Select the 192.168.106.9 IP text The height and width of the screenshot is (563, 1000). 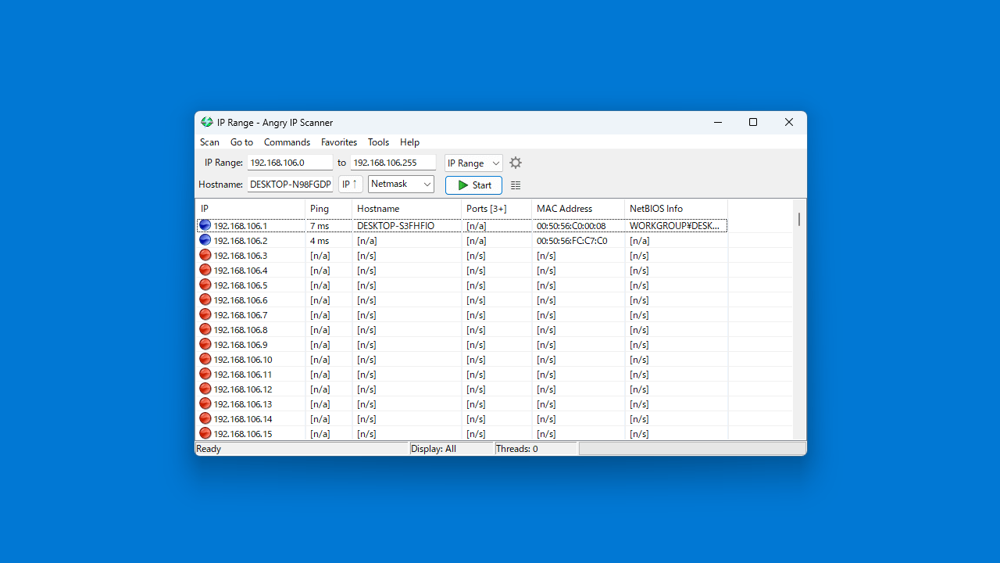(x=240, y=345)
